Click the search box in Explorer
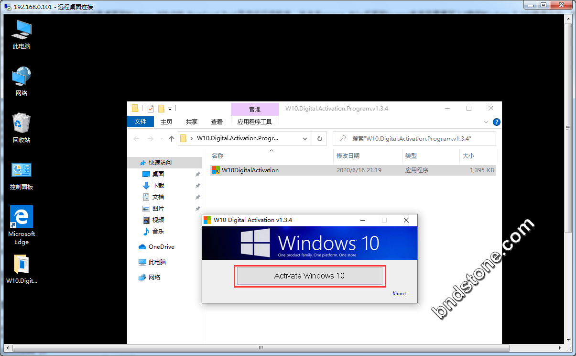Viewport: 576px width, 356px height. [x=414, y=139]
